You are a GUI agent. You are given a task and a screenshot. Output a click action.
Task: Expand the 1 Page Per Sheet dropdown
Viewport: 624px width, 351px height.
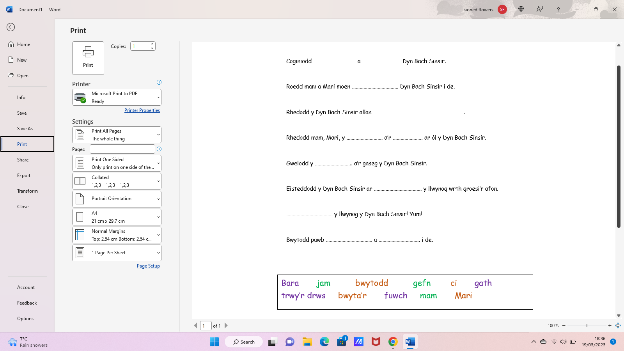[117, 253]
